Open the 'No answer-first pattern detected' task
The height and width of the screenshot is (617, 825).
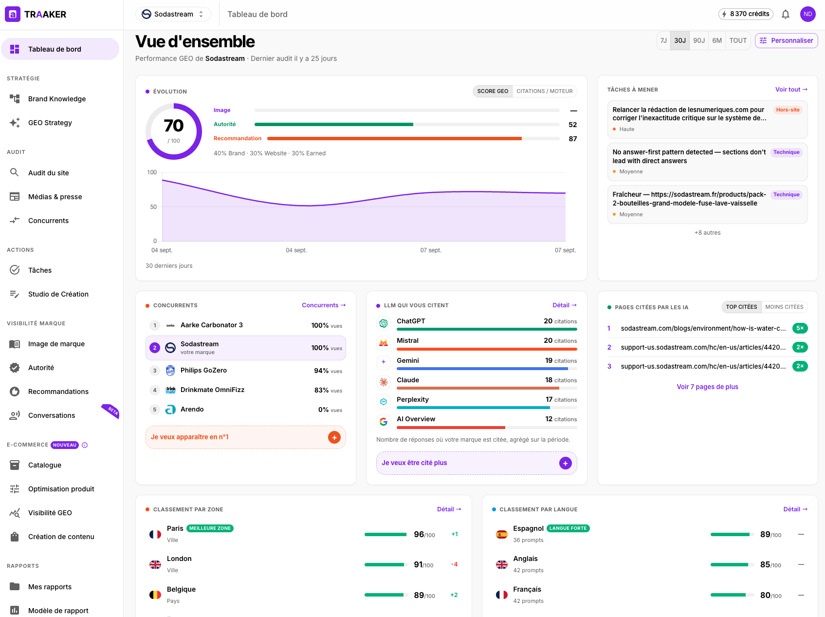tap(707, 162)
